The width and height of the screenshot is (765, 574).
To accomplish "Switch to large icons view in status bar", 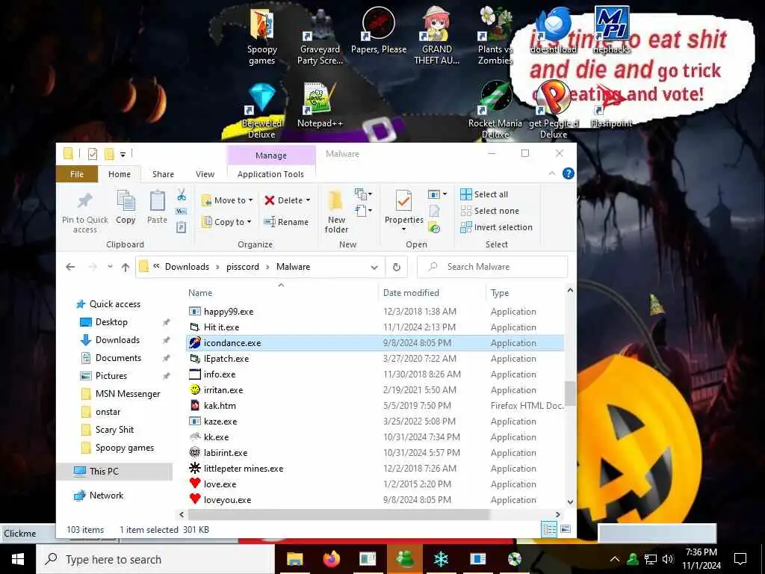I will coord(566,529).
